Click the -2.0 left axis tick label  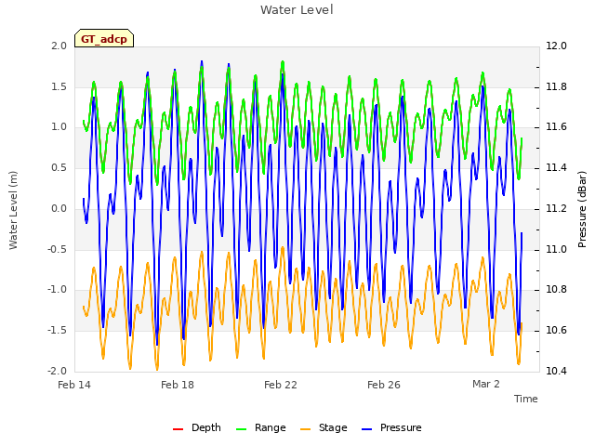pos(58,371)
